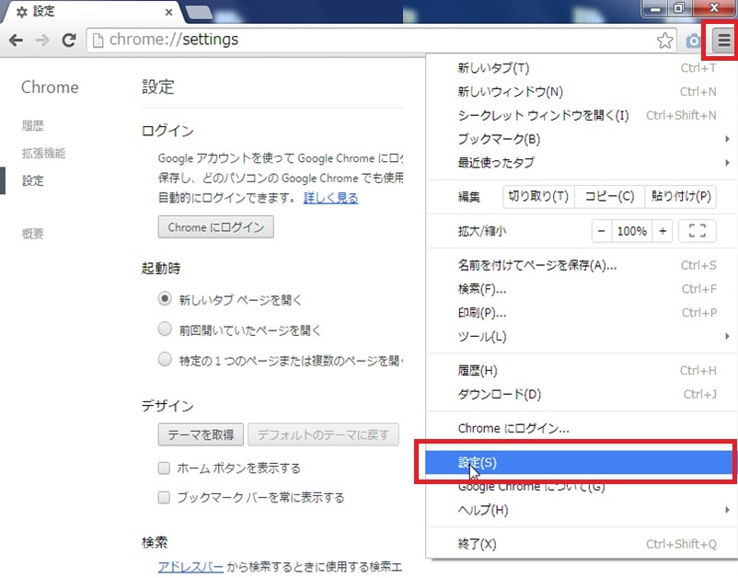The image size is (738, 578).
Task: Expand ヘルプ(H) submenu
Action: click(581, 510)
